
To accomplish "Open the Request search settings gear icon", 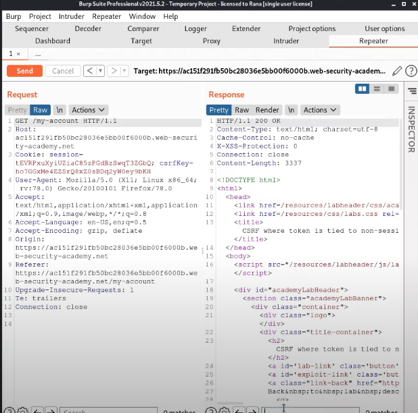I will pyautogui.click(x=23, y=410).
